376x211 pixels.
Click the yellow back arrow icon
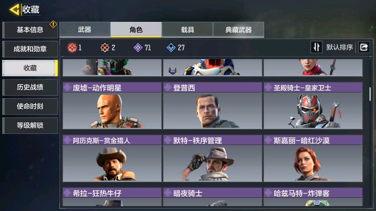tap(14, 10)
